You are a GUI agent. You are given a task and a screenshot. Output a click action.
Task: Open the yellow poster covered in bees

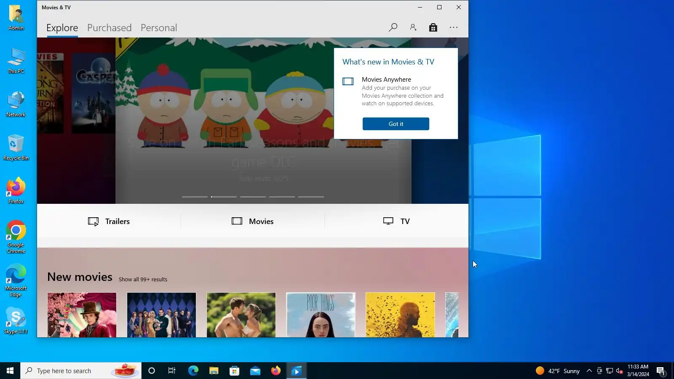[x=400, y=315]
